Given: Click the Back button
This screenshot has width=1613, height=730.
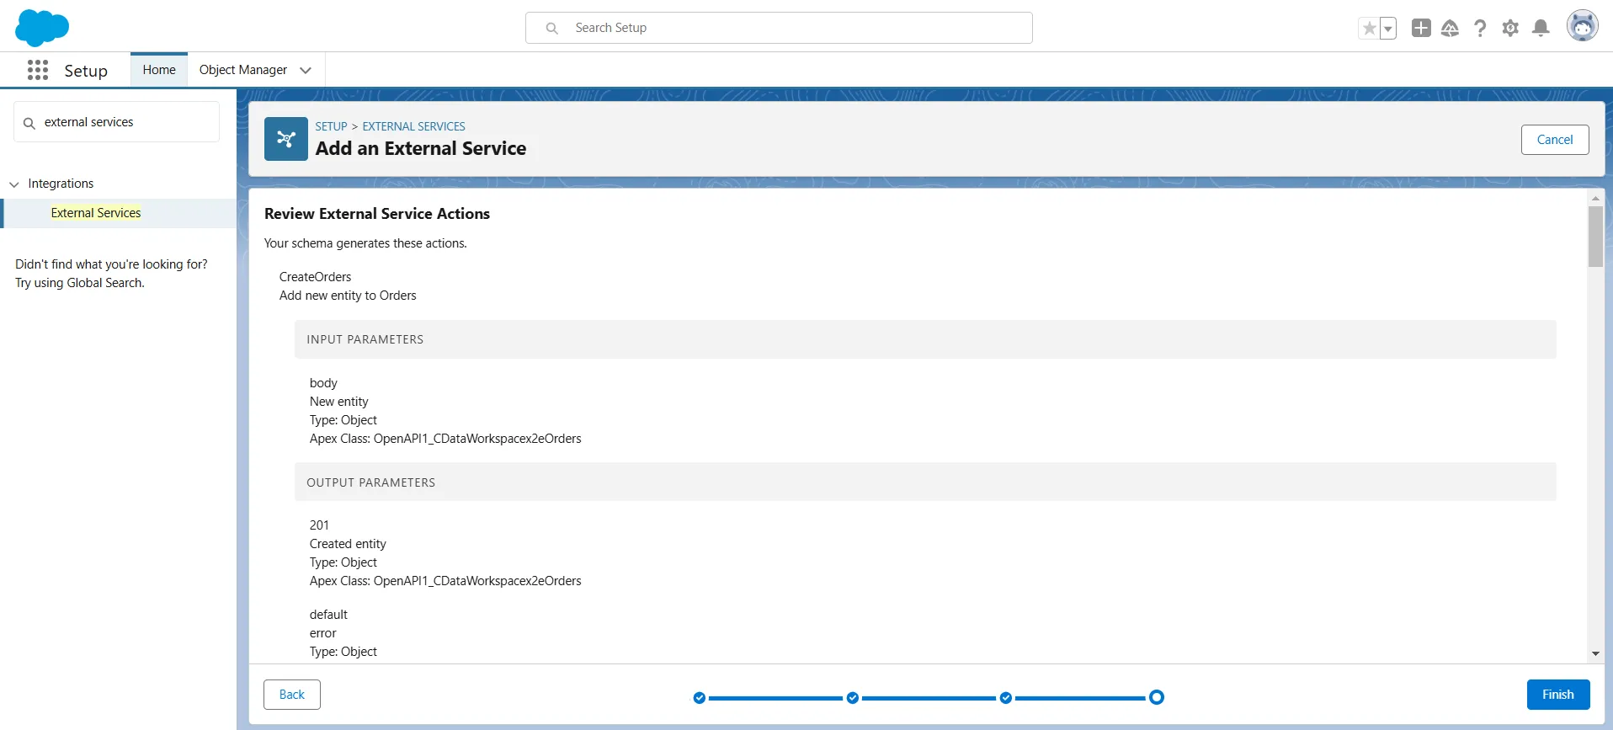Looking at the screenshot, I should pos(291,695).
